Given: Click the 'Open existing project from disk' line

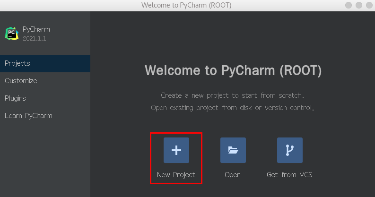Looking at the screenshot, I should (x=232, y=108).
